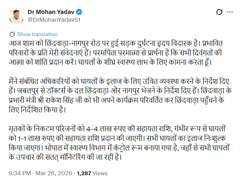Open the three-dot more options menu

tap(230, 12)
